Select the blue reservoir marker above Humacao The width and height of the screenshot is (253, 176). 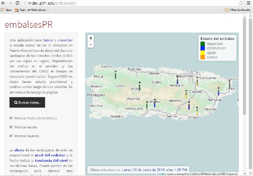[x=219, y=92]
